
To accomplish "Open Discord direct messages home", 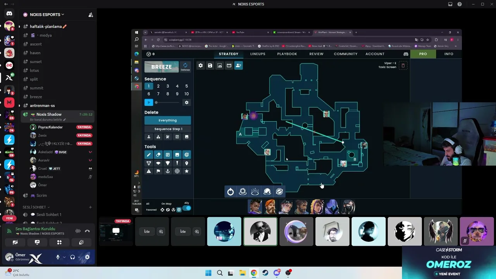I will click(9, 14).
